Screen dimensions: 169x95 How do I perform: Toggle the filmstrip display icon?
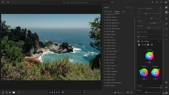128,92
